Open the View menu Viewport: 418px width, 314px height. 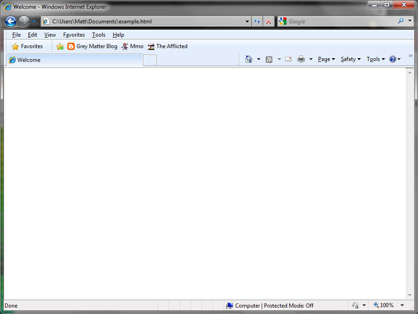click(50, 35)
